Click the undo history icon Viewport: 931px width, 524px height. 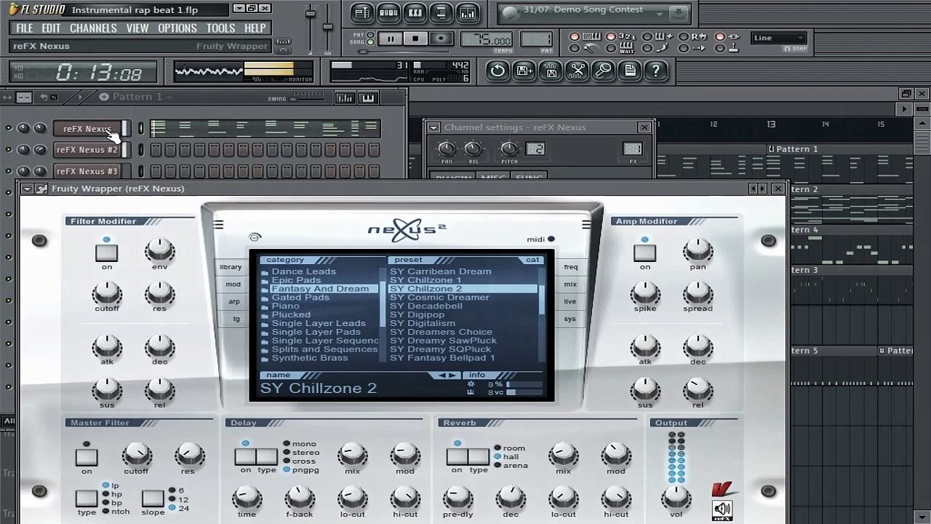click(x=498, y=71)
